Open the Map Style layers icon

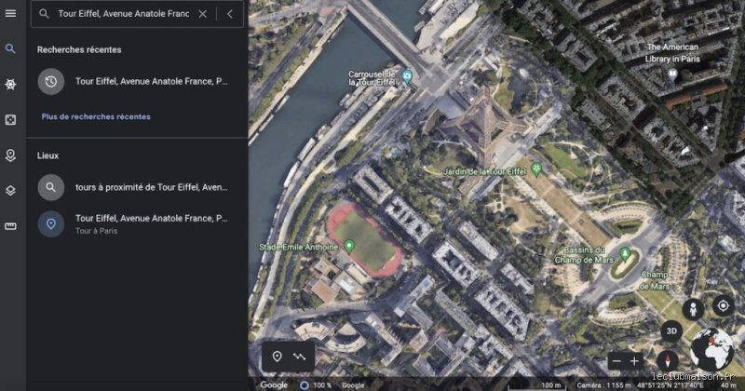coord(10,191)
